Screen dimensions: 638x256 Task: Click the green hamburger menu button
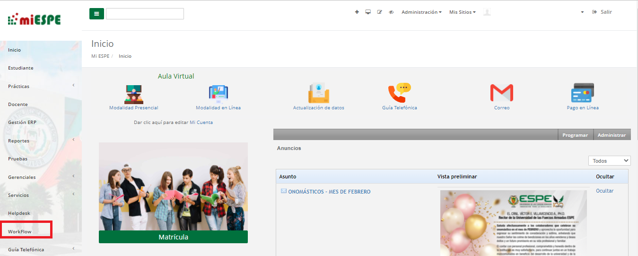tap(96, 14)
